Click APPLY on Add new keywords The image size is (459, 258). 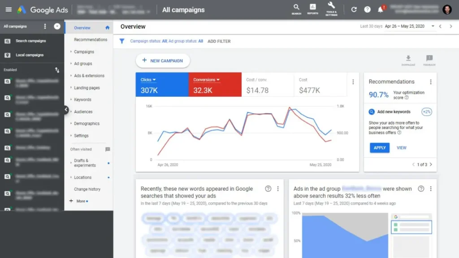(x=379, y=148)
